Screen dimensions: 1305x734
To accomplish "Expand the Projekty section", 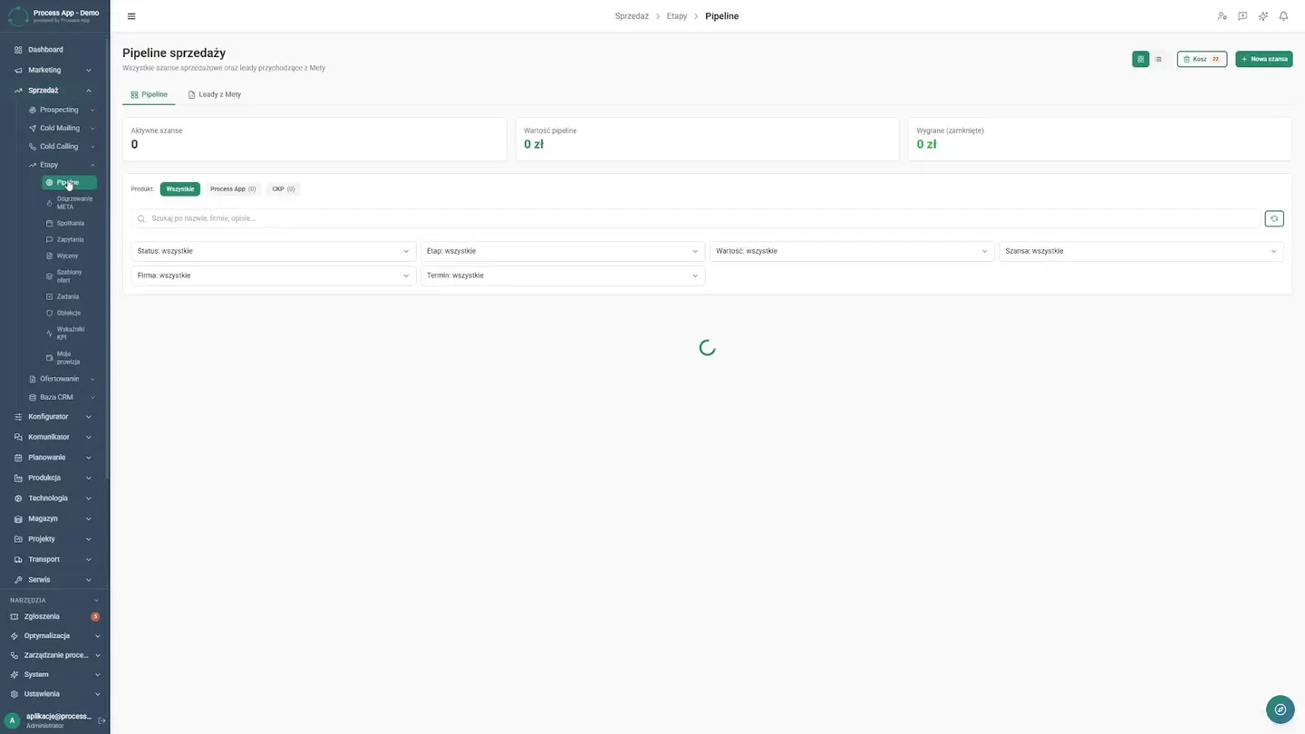I will (x=54, y=539).
